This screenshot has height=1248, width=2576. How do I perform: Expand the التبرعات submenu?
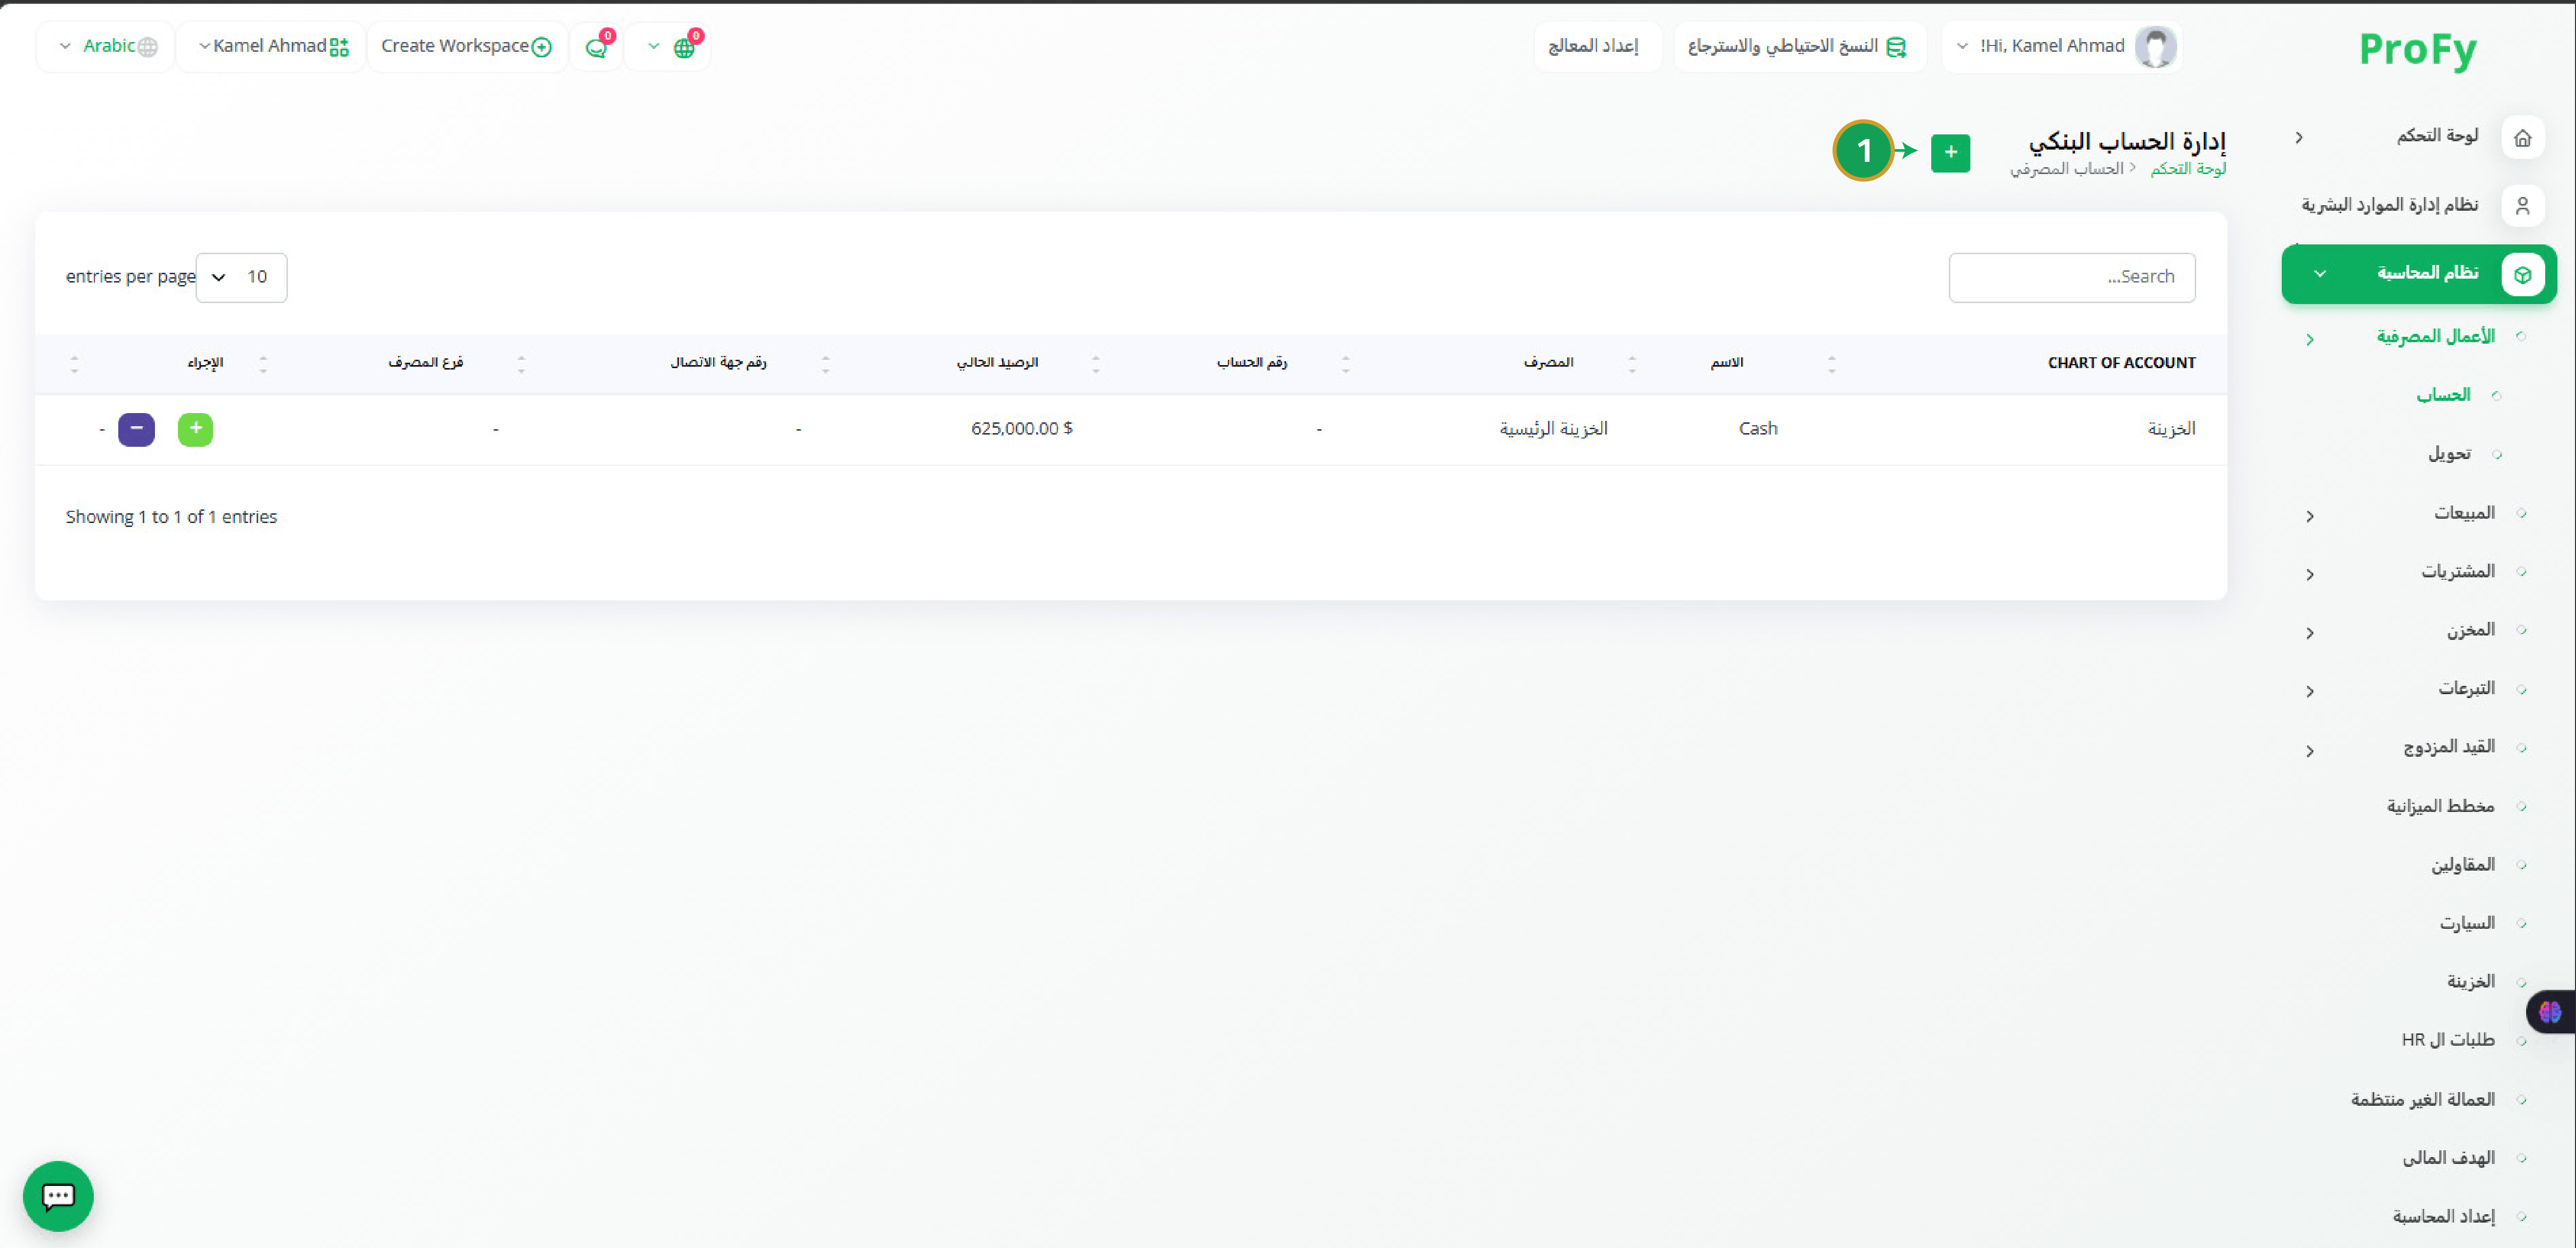[2310, 691]
